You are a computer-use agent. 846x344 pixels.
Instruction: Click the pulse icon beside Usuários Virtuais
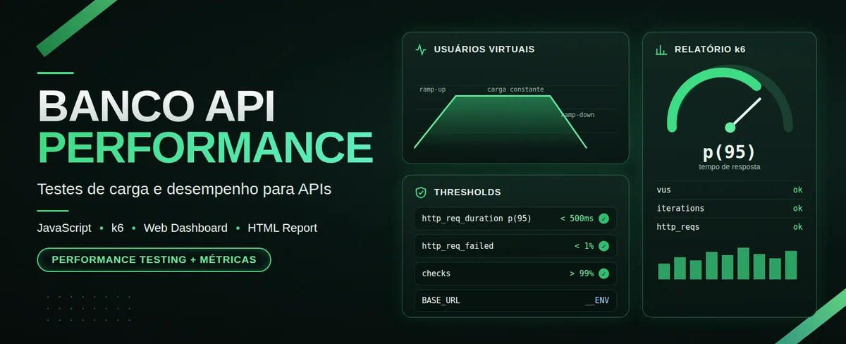pos(421,50)
